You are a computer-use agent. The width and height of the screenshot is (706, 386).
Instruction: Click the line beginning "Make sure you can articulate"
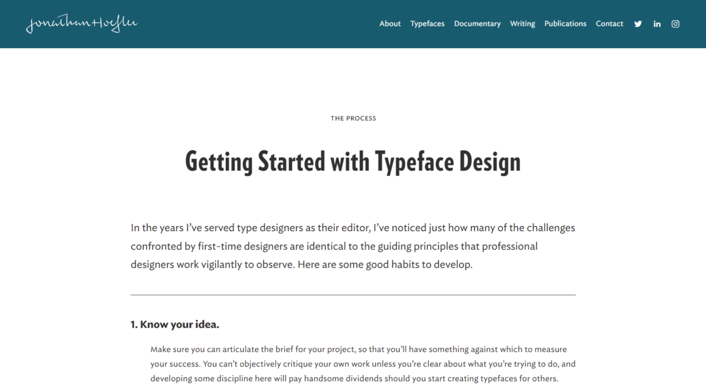pos(358,349)
